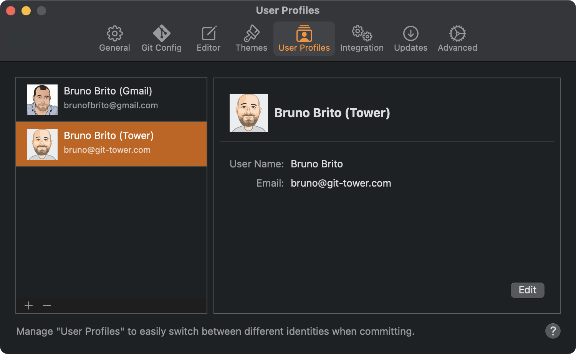Remove selected profile with minus button

47,306
